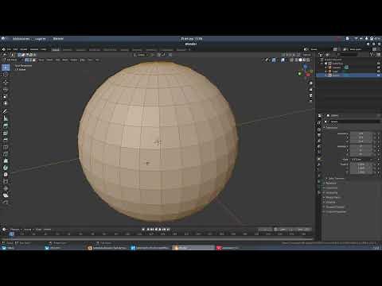Open the Options dropdown in viewport
The width and height of the screenshot is (382, 286).
coord(307,55)
